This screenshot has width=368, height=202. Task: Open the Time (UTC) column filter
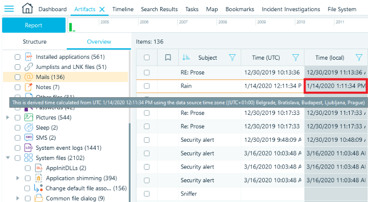[295, 58]
